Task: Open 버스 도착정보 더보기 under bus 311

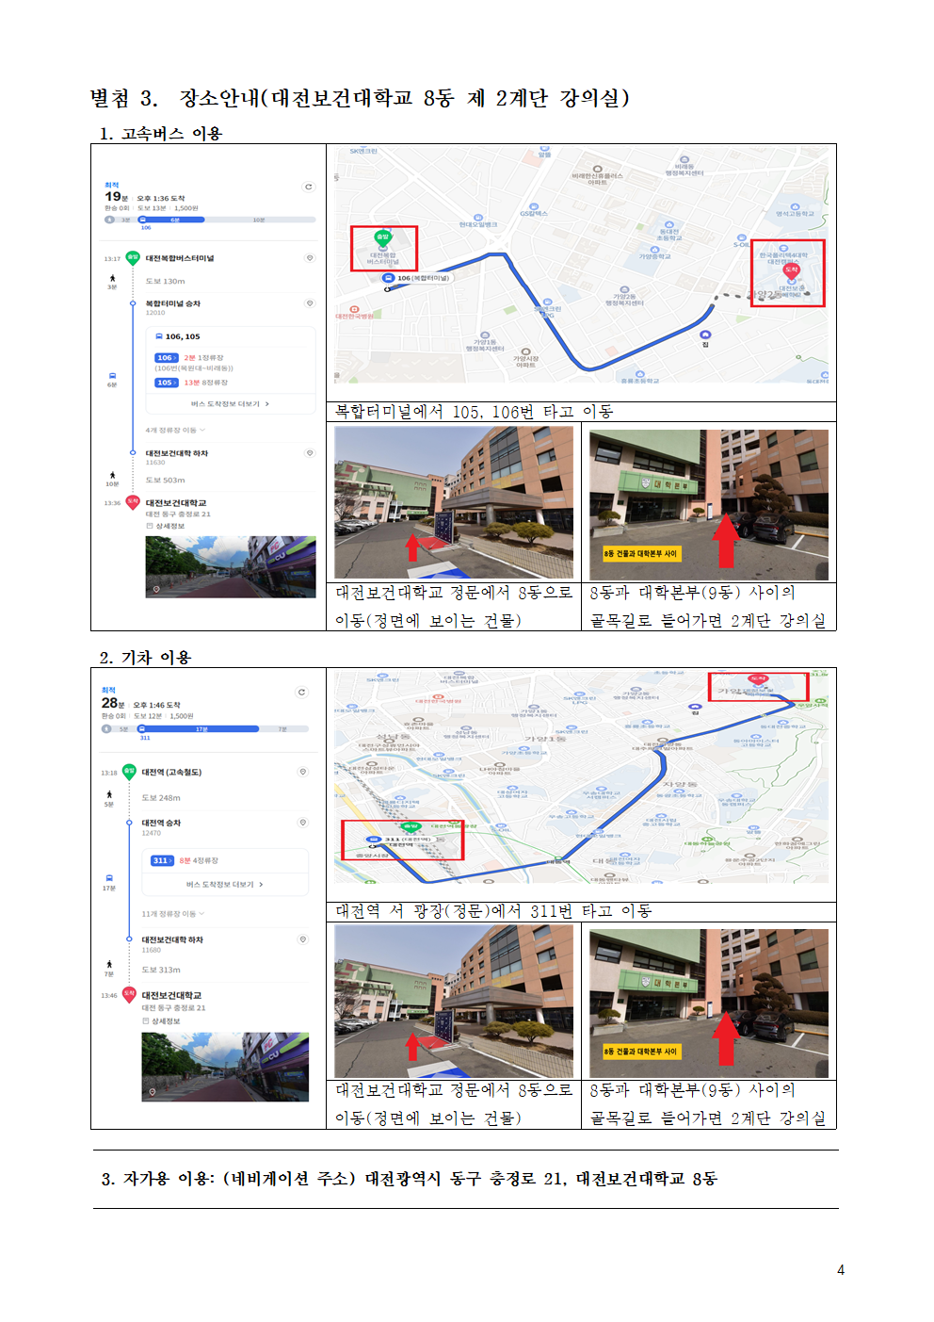Action: (x=225, y=884)
